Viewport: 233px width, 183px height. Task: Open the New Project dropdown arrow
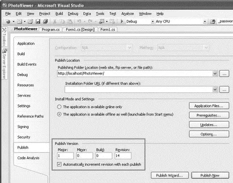[x=14, y=21]
